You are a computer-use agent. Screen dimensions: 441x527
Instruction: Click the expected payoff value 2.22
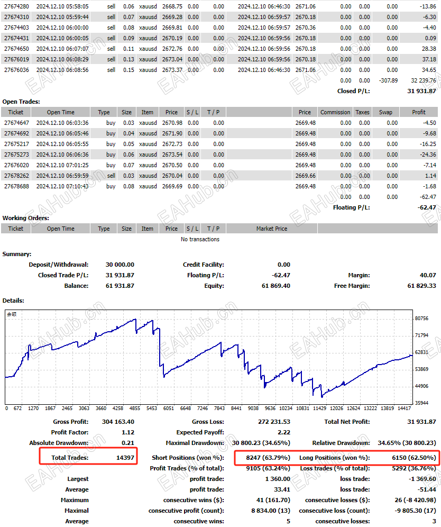click(x=284, y=432)
